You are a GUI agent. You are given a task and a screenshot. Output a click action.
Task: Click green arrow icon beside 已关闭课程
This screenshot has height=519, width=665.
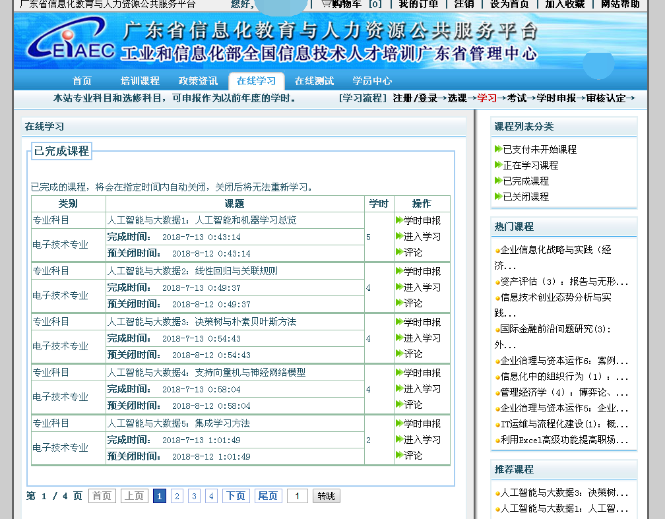498,197
